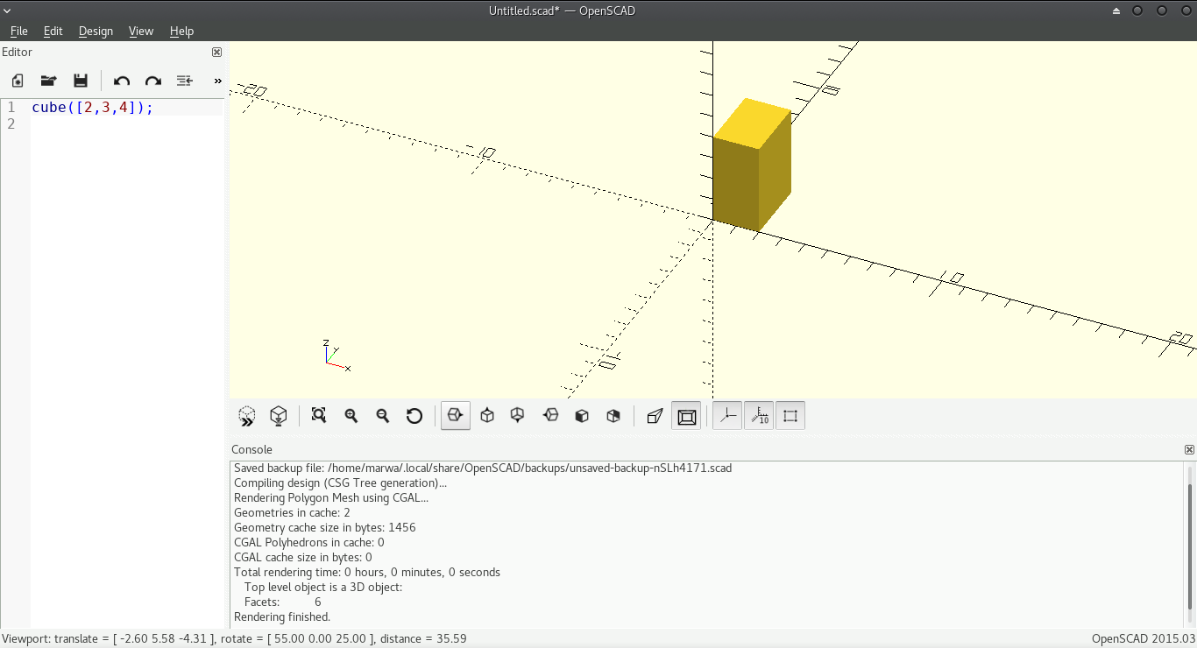Switch to the Back view
Viewport: 1197px width, 648px height.
(x=613, y=416)
